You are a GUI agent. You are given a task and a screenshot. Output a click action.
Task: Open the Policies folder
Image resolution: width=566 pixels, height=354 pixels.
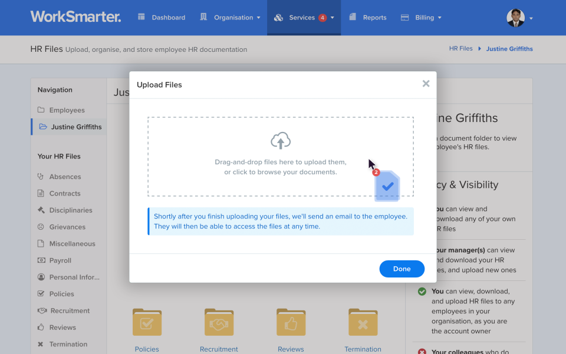point(147,322)
